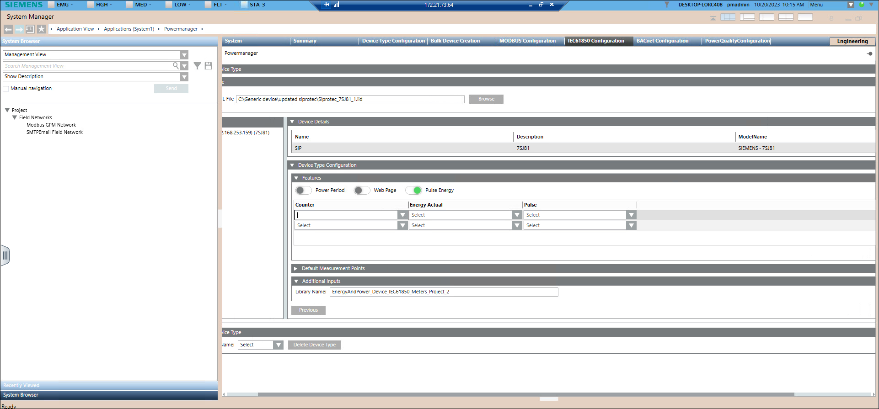The height and width of the screenshot is (409, 879).
Task: Click the magnifier icon in search box
Action: point(176,66)
